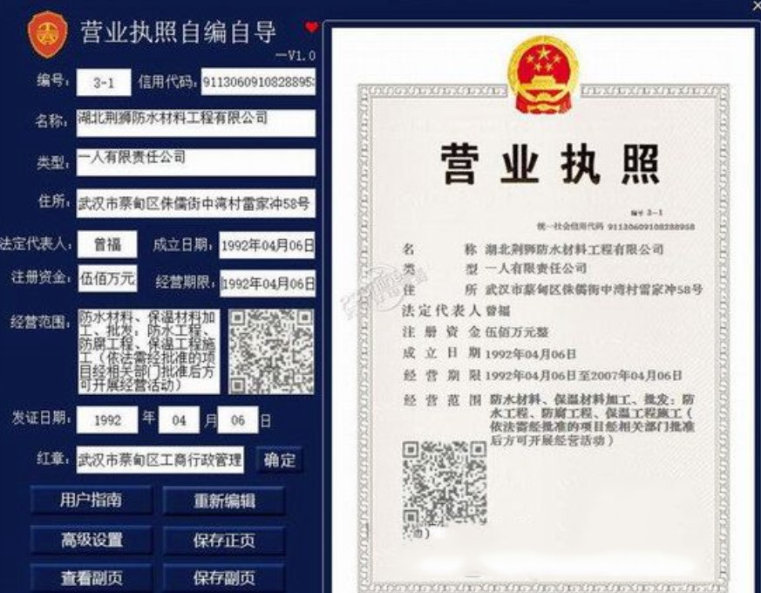The image size is (761, 593).
Task: Click the 营业执照 heading on the preview
Action: click(x=550, y=164)
